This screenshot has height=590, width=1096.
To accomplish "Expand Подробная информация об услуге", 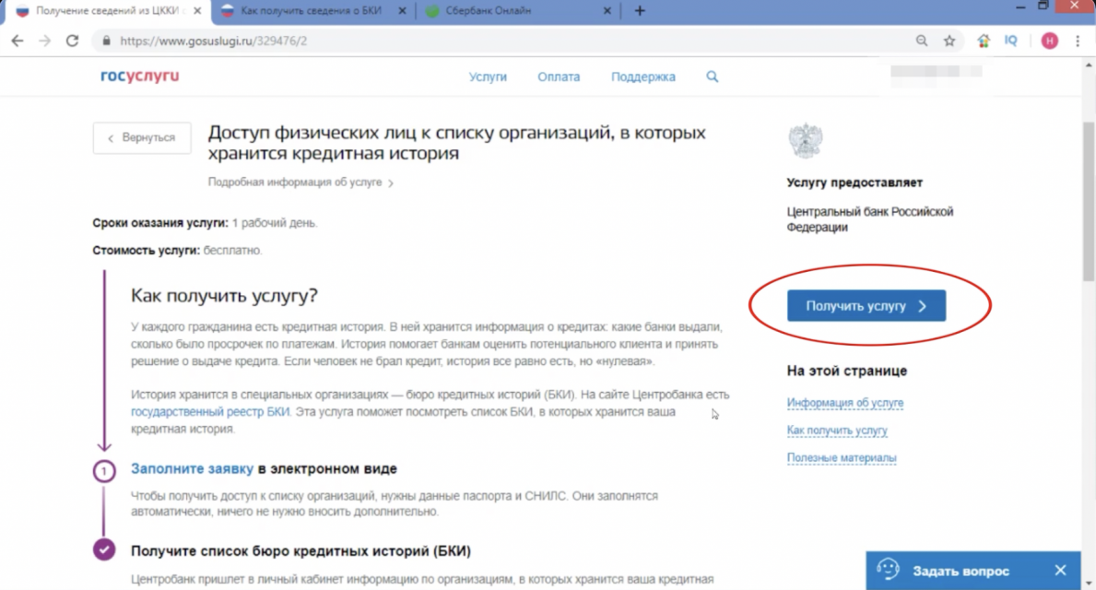I will [295, 183].
